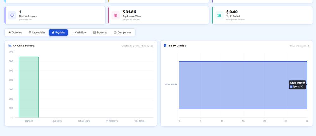Image resolution: width=316 pixels, height=136 pixels.
Task: Click the Tax Collected label
Action: tap(233, 16)
